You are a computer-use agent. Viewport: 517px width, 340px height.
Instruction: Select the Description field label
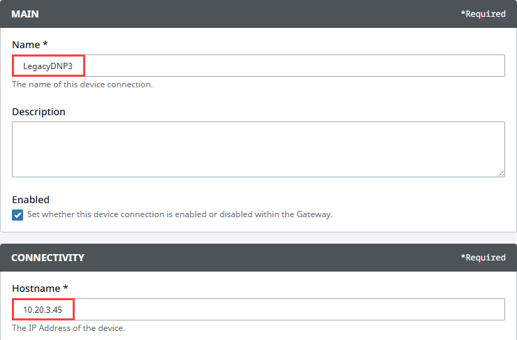coord(38,112)
